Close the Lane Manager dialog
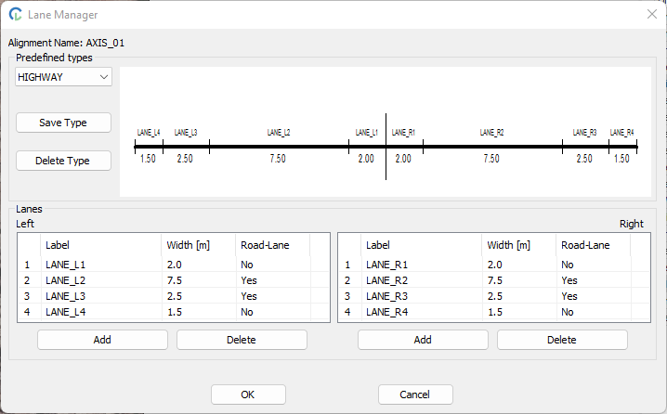 coord(651,14)
